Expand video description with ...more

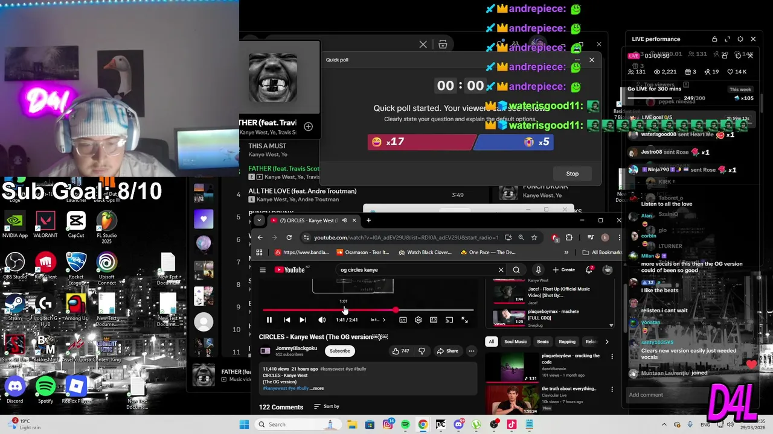click(x=317, y=388)
